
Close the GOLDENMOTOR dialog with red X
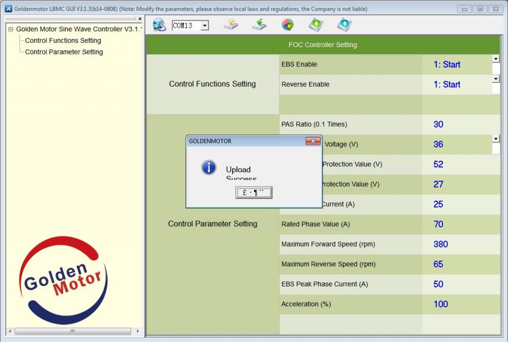(x=313, y=141)
